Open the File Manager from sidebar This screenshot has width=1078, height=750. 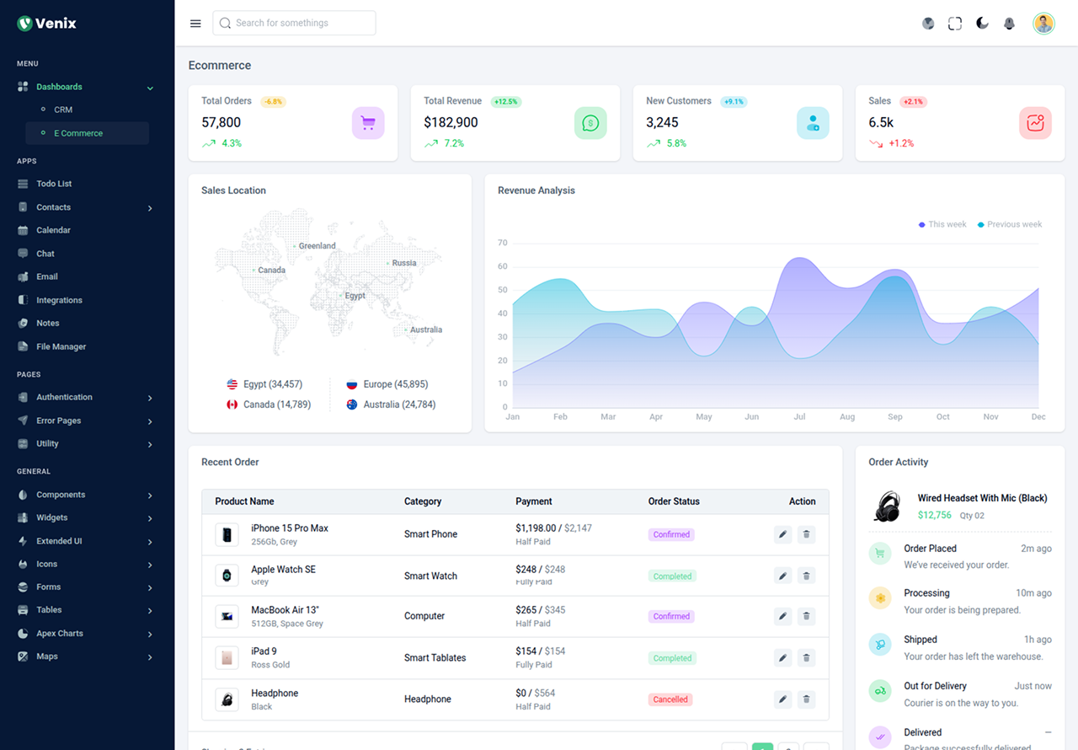(61, 346)
